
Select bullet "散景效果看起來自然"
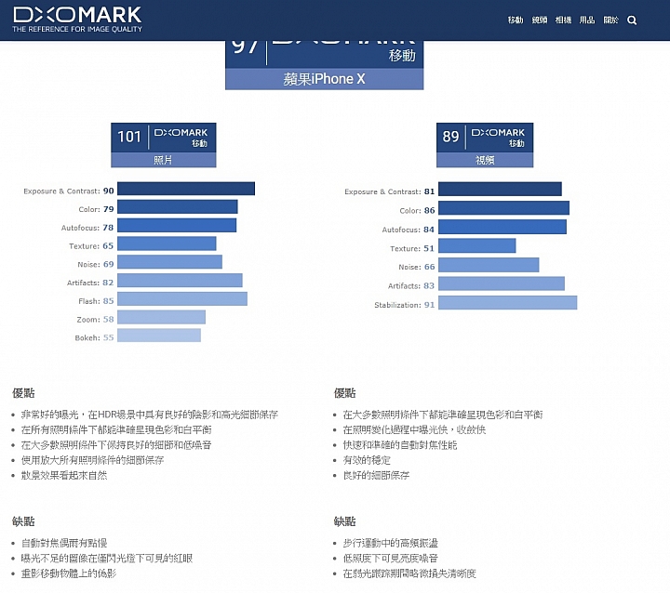(x=64, y=475)
